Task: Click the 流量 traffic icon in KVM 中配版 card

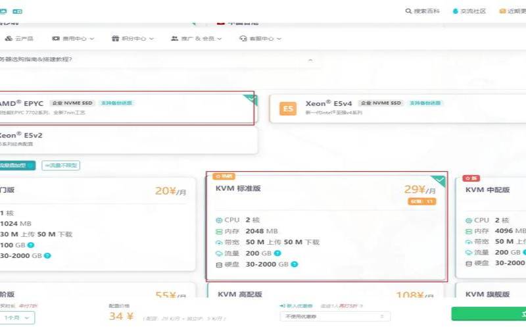Action: 469,253
